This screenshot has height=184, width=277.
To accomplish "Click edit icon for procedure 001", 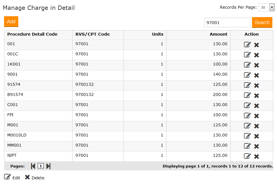I will [247, 45].
